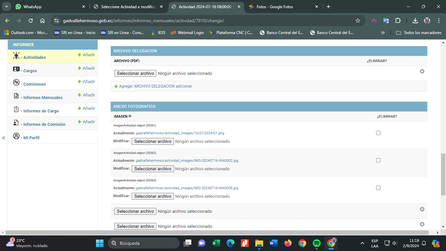Image resolution: width=446 pixels, height=251 pixels.
Task: Click the Actividades person icon in sidebar
Action: coord(16,56)
